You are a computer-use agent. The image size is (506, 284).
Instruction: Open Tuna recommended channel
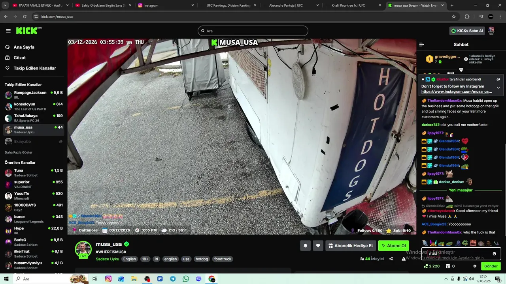pos(34,173)
